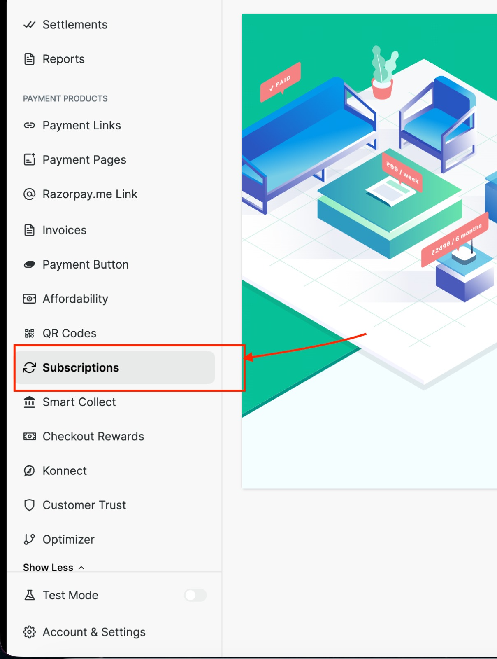Click the Show Less chevron arrow

tap(81, 568)
